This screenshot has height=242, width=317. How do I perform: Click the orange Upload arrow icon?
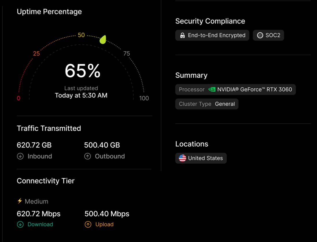88,224
